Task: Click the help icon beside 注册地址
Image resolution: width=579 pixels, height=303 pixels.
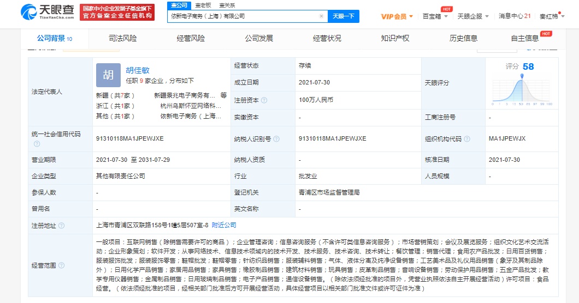Action: coord(61,226)
